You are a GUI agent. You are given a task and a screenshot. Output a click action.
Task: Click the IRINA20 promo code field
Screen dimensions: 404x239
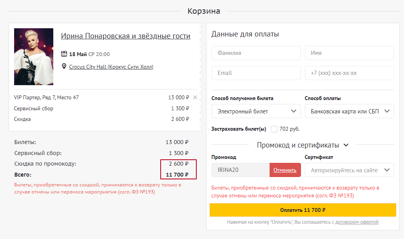click(240, 170)
